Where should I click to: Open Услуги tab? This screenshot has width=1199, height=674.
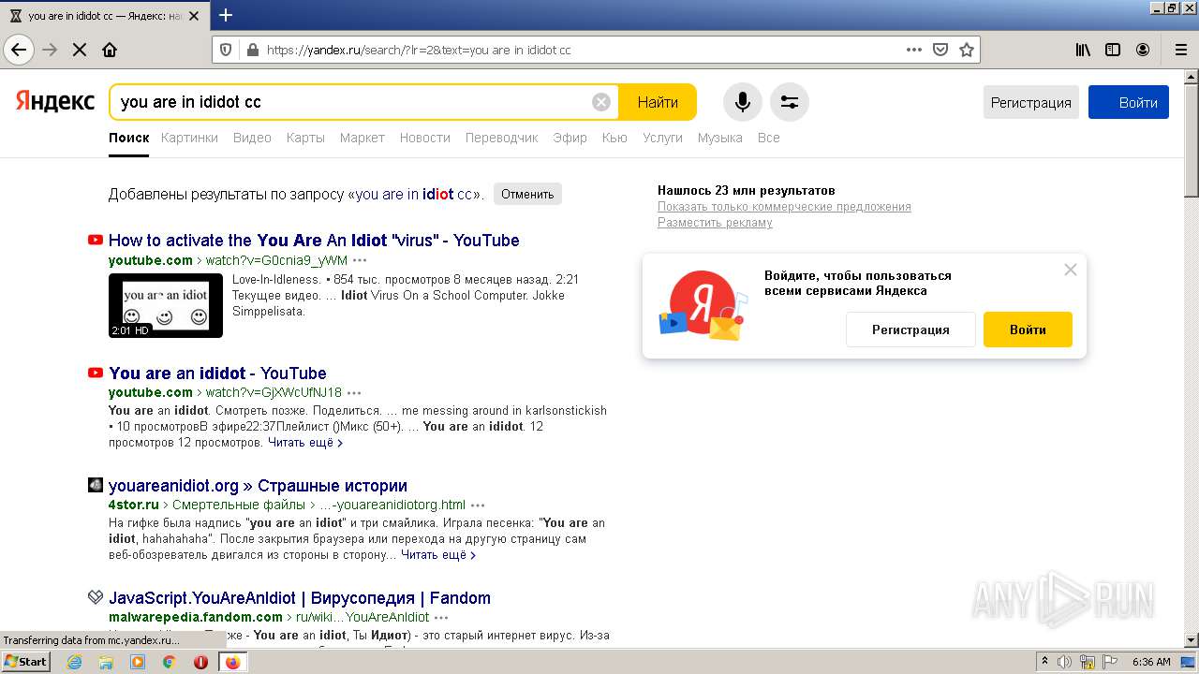coord(662,138)
